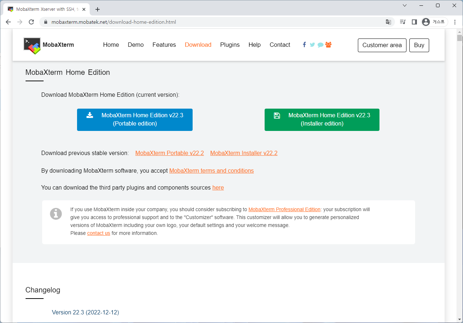This screenshot has height=323, width=463.
Task: Open the Version 22.3 changelog link
Action: (x=85, y=312)
